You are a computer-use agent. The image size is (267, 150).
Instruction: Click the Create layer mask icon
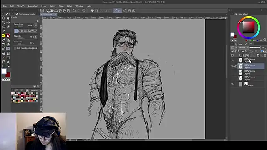pos(258,55)
